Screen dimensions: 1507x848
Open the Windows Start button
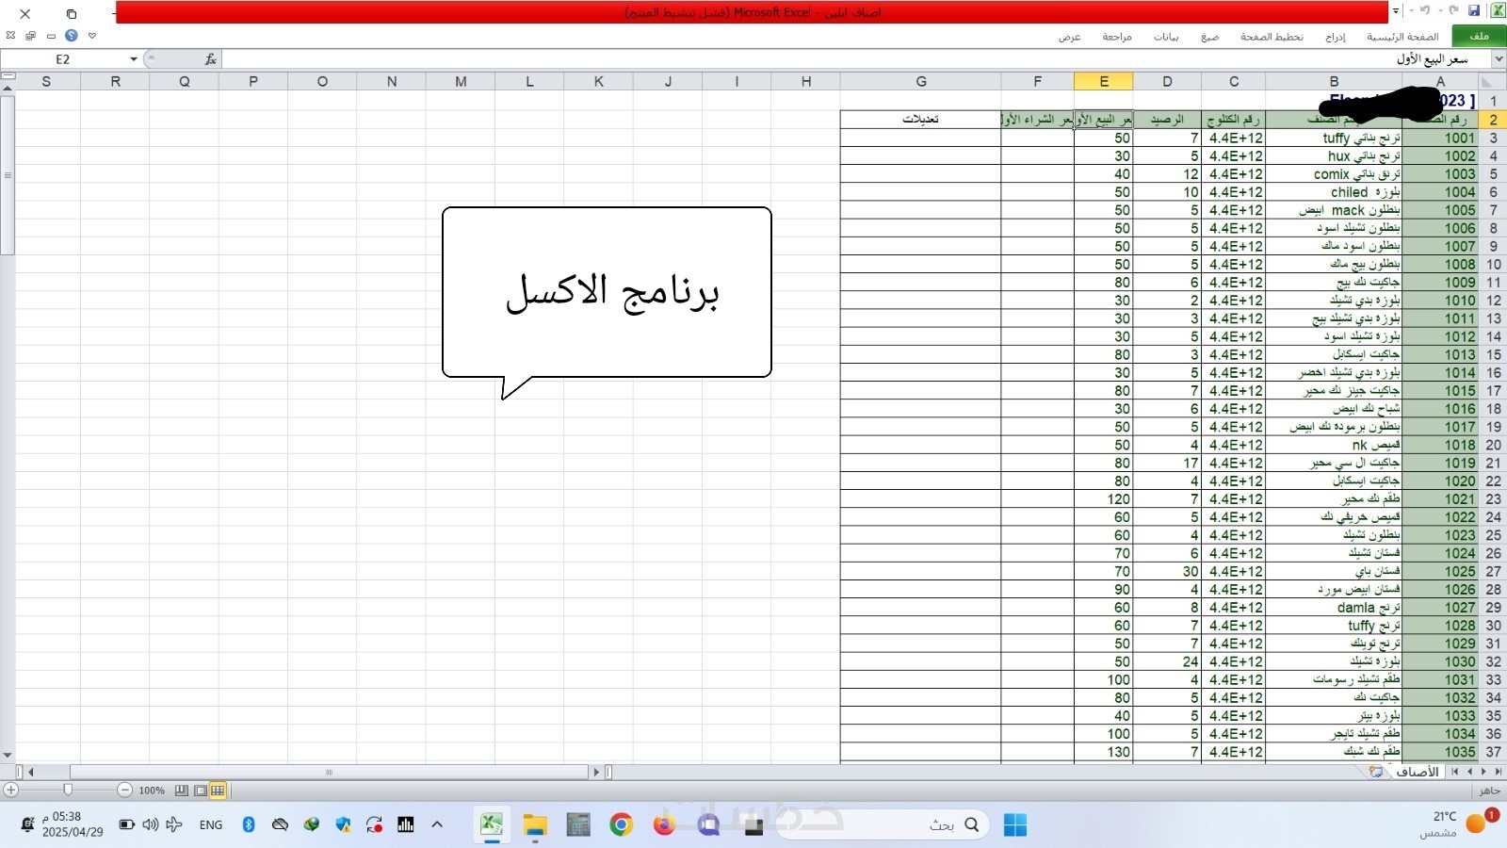click(x=1014, y=825)
